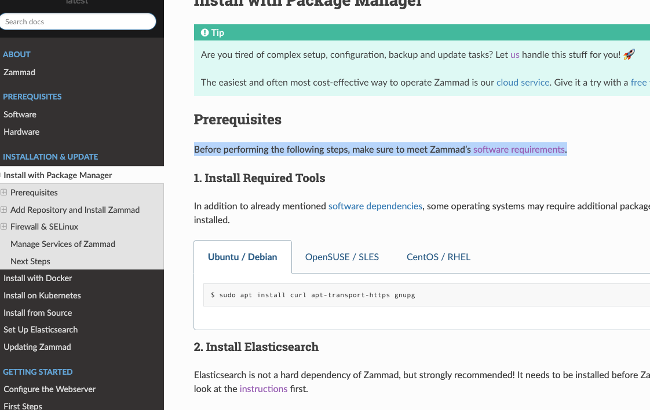Switch to the OpenSUSE / SLES tab
The image size is (650, 410).
[x=342, y=257]
